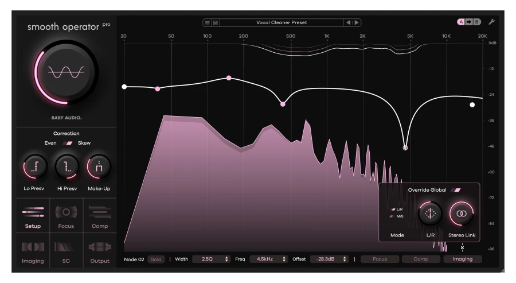Click the Focus tab lens icon
The image size is (516, 283).
[x=66, y=212]
